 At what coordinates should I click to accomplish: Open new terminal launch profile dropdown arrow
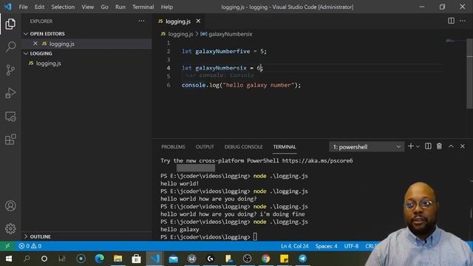(x=418, y=146)
